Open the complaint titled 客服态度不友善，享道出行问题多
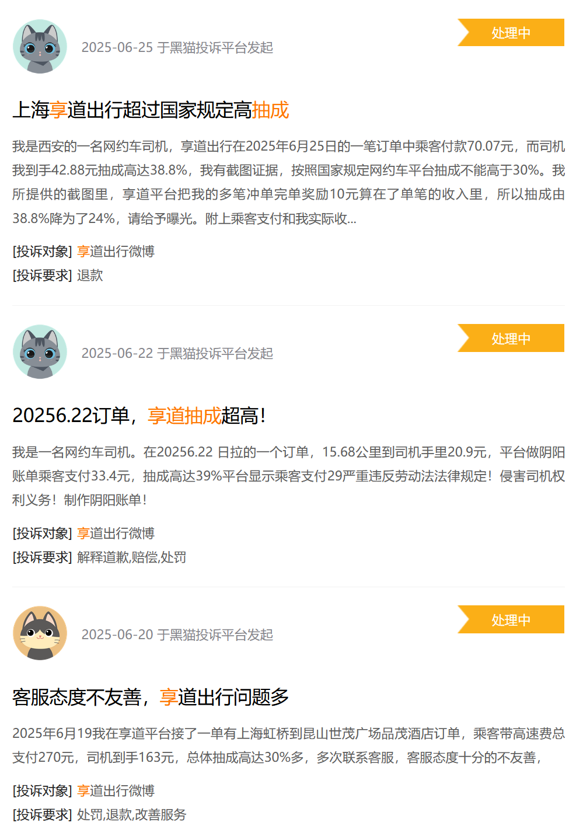 click(151, 697)
